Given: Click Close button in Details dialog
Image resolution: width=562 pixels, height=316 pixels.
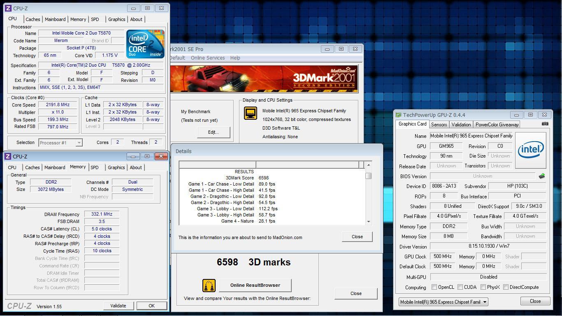Looking at the screenshot, I should [357, 237].
